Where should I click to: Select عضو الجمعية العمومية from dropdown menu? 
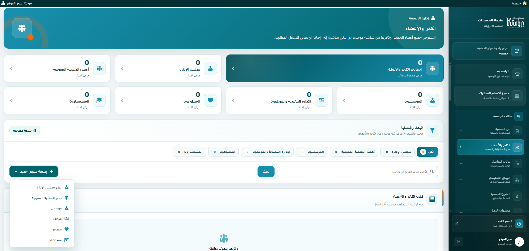point(42,198)
